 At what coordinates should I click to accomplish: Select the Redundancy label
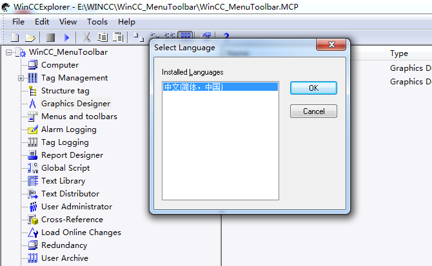pyautogui.click(x=64, y=245)
